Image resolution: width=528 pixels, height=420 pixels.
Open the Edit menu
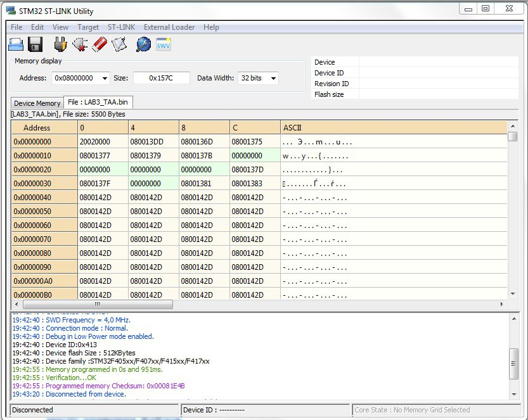[37, 27]
